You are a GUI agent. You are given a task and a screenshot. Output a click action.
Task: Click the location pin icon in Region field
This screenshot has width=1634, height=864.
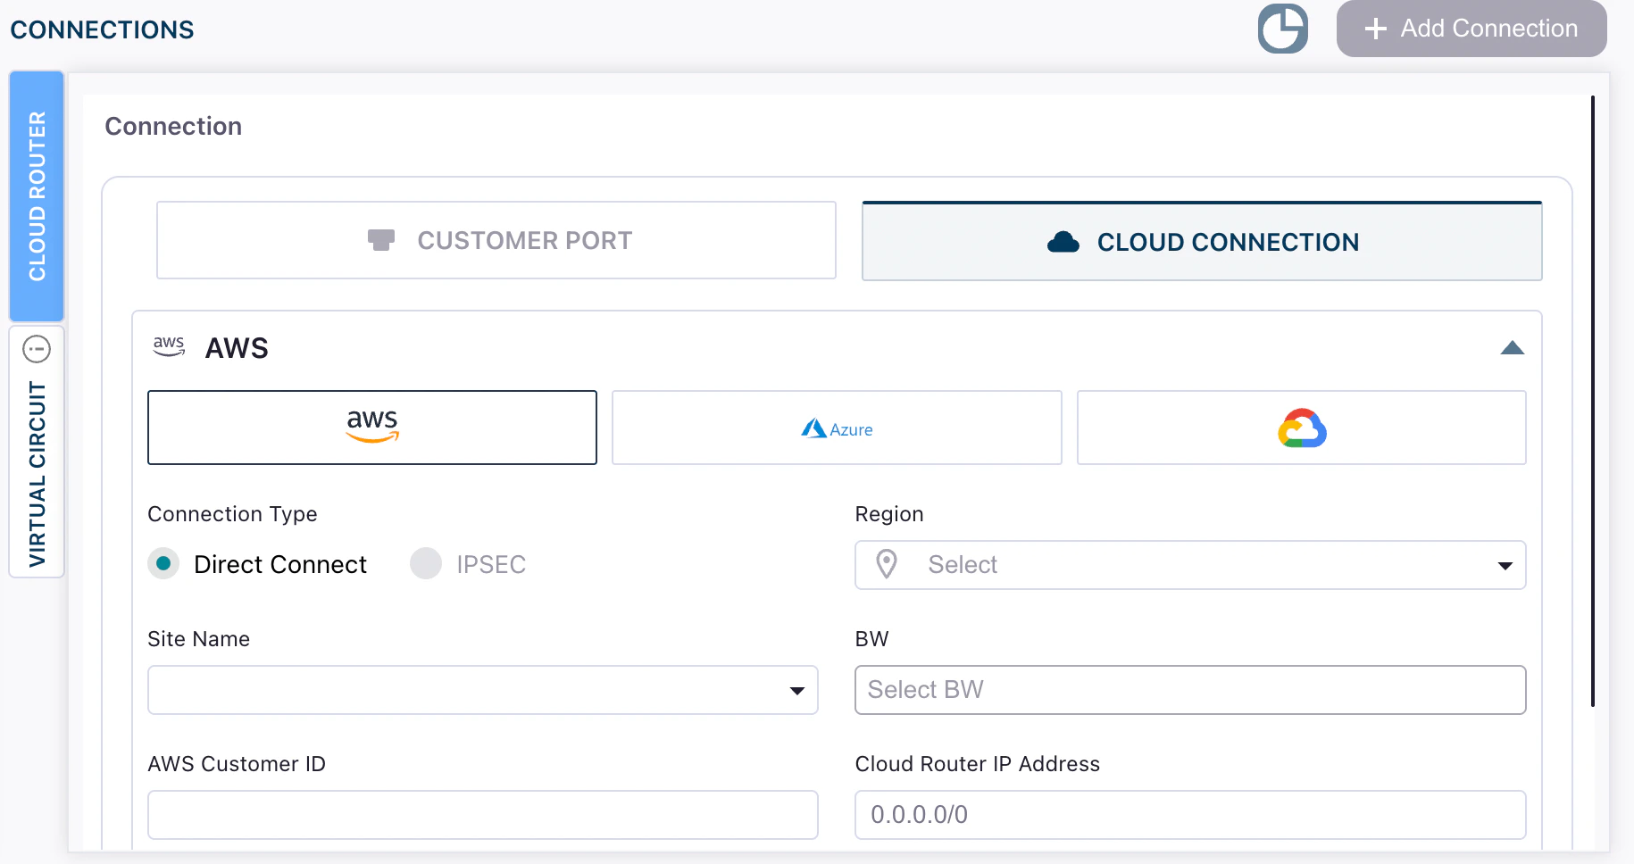pyautogui.click(x=887, y=564)
